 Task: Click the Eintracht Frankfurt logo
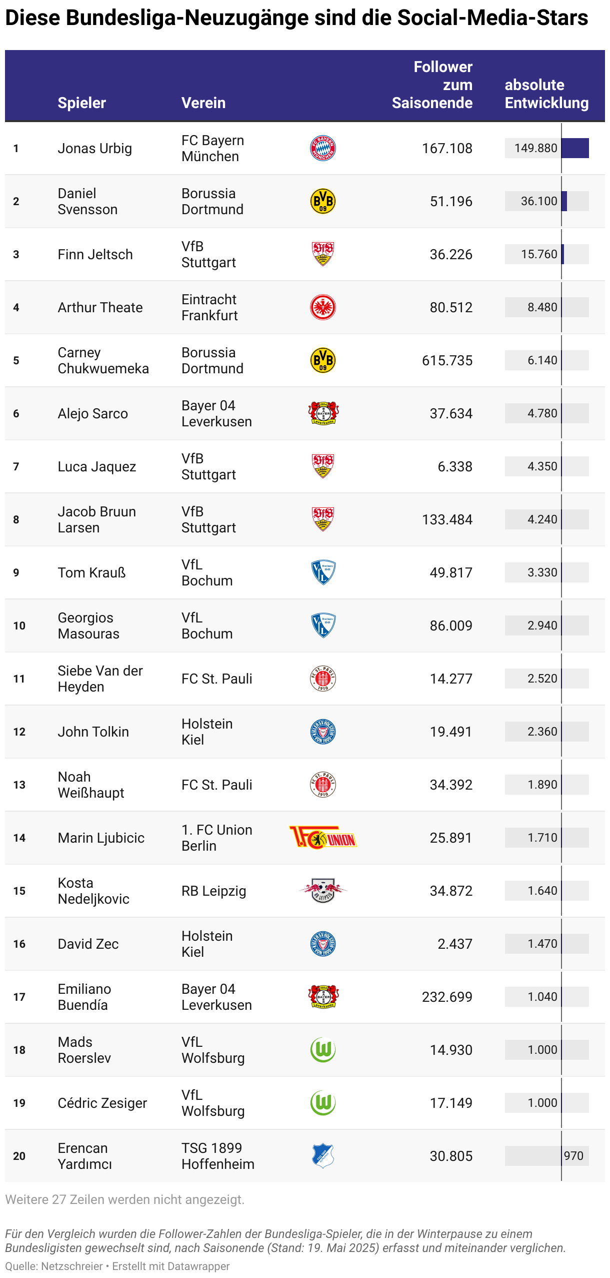pos(323,308)
